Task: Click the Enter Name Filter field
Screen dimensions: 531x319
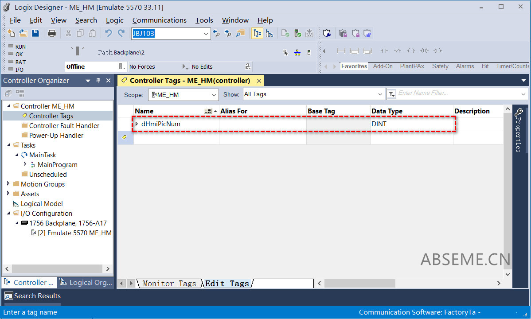Action: point(457,94)
